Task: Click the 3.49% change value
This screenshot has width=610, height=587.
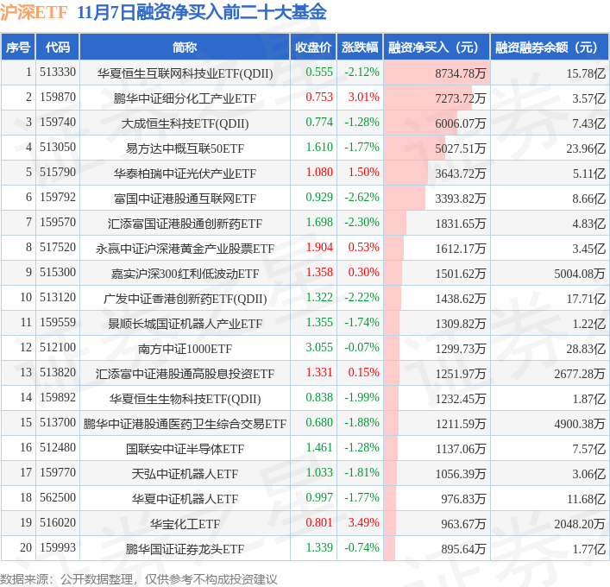Action: (363, 523)
